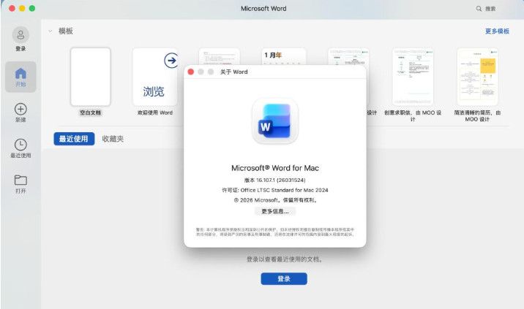Click the 更多信息... button in About dialog

click(274, 211)
